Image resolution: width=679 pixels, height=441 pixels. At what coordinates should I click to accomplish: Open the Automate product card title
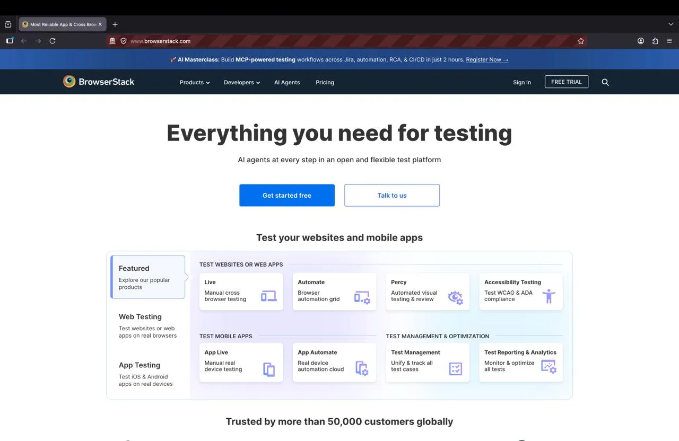[311, 282]
